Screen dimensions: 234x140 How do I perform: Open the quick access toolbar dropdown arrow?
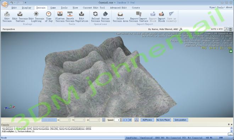(26, 3)
